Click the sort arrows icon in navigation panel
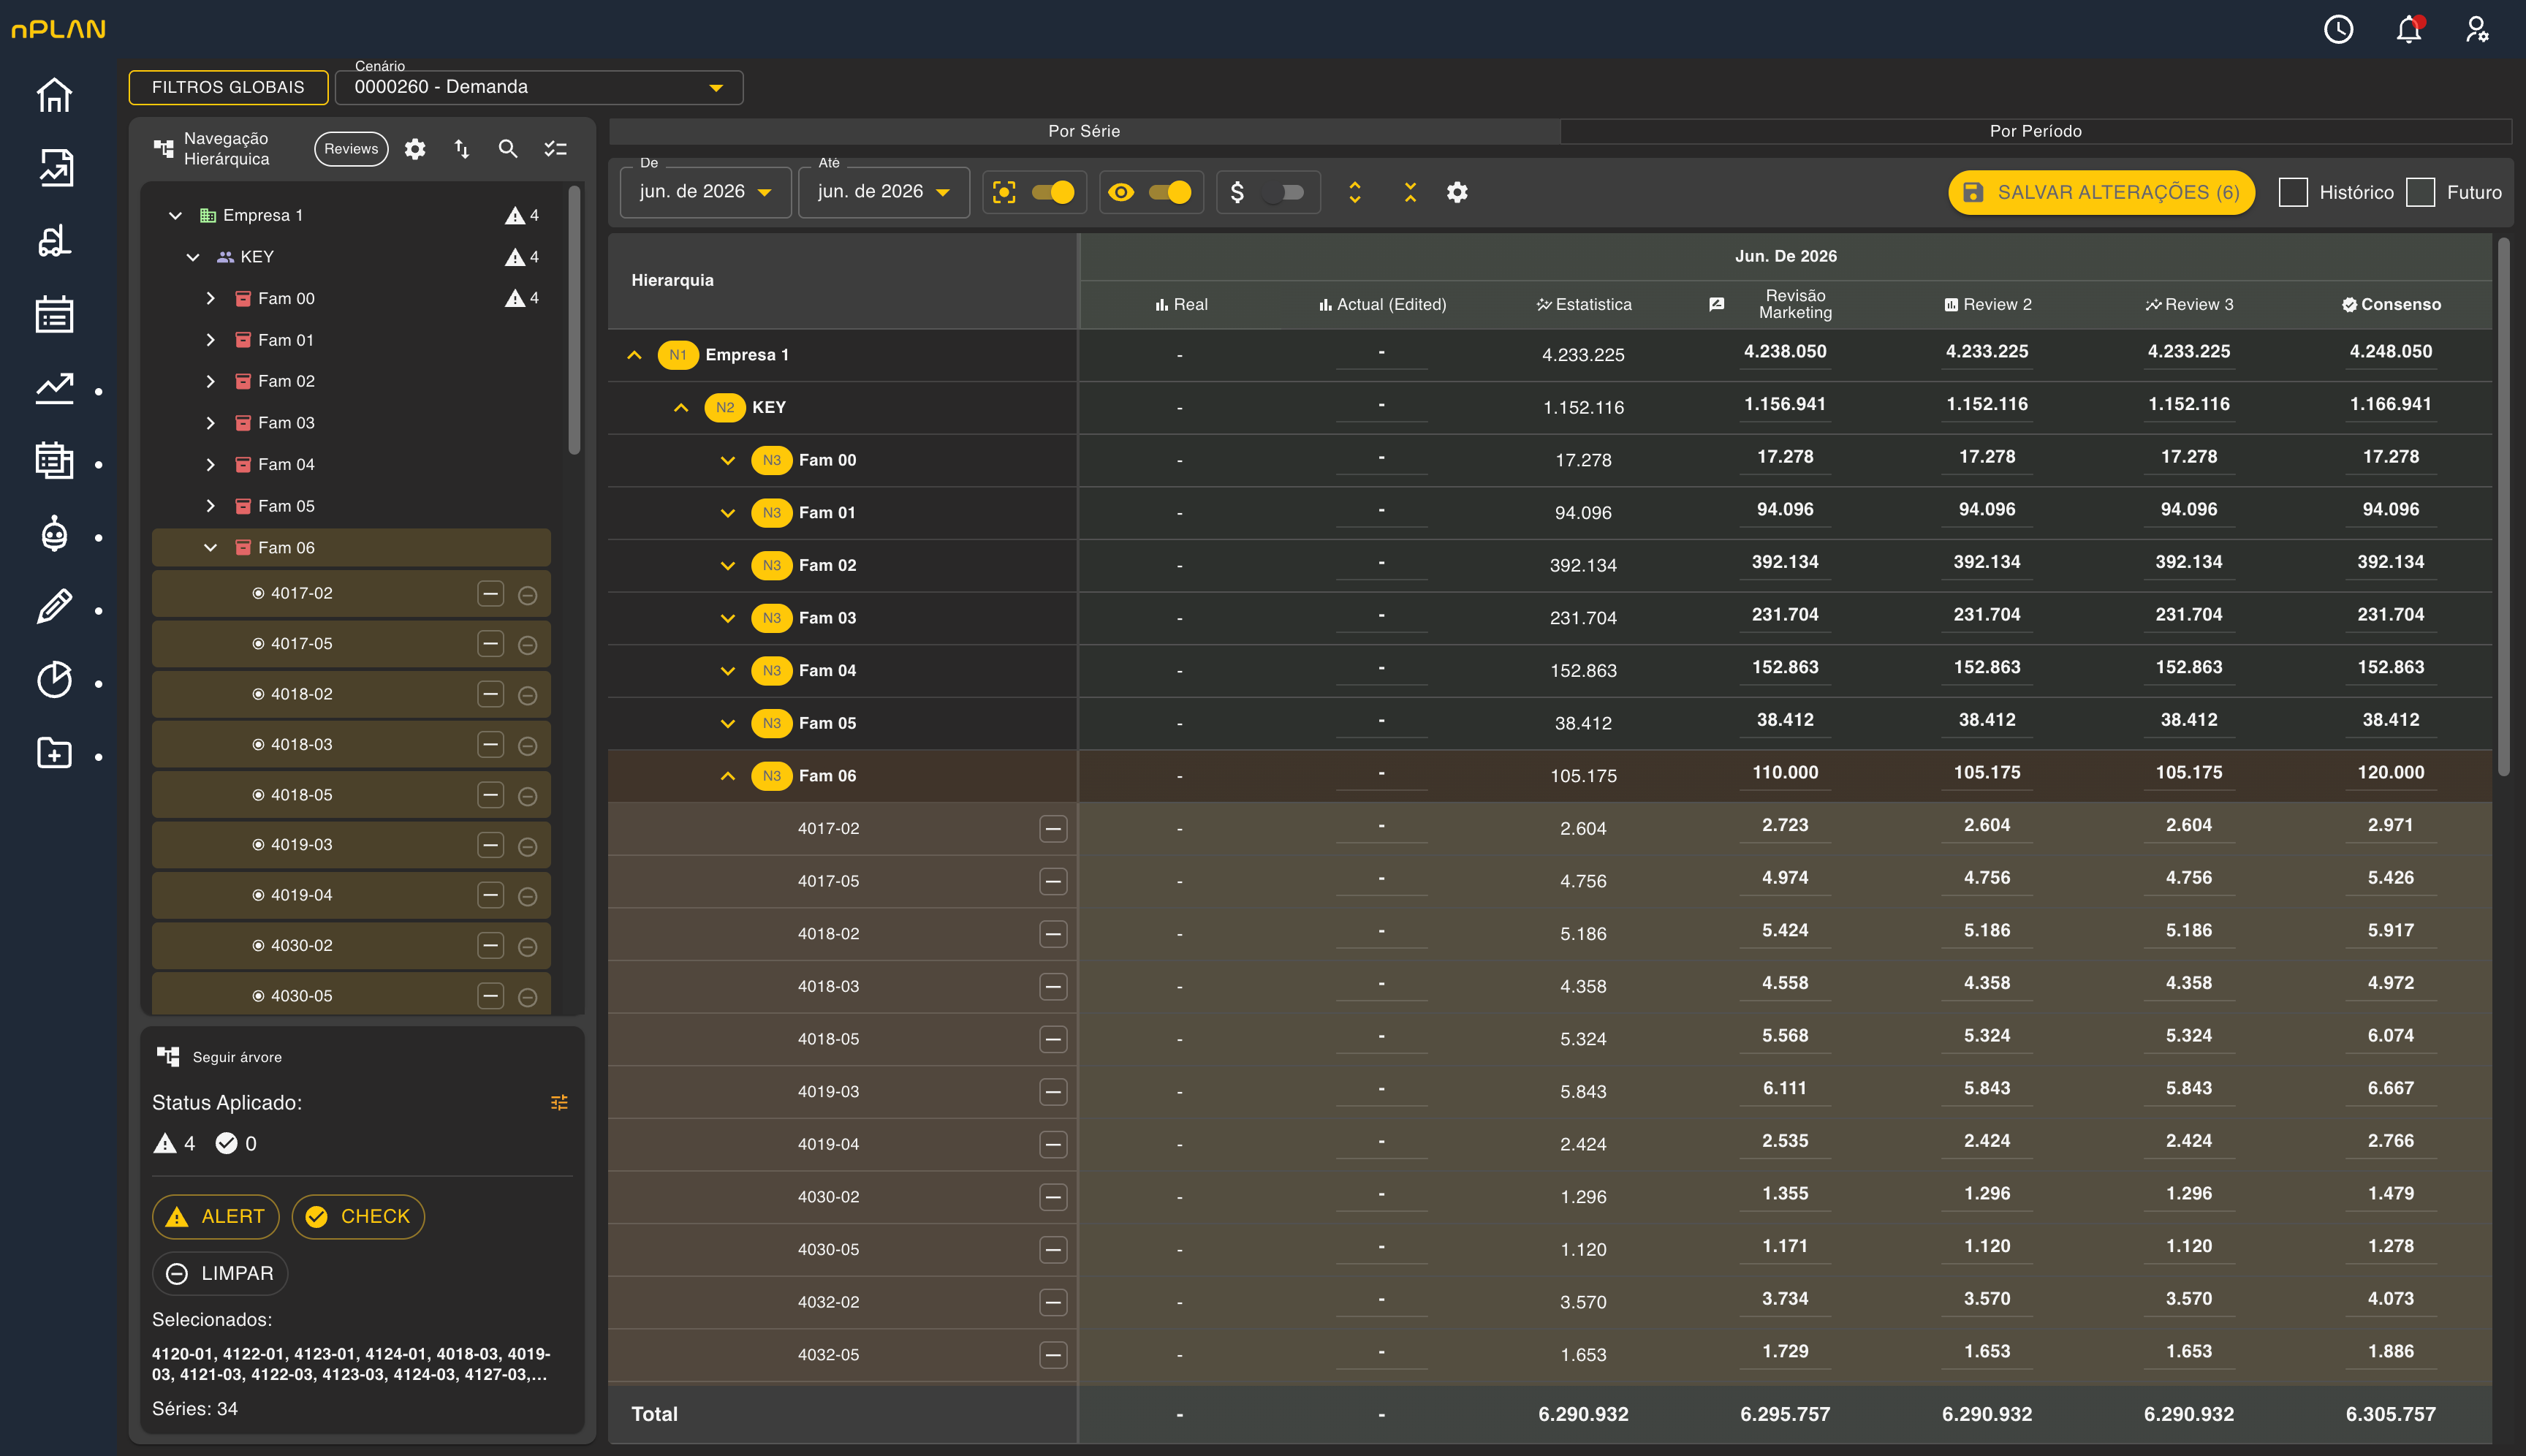This screenshot has width=2526, height=1456. click(x=461, y=149)
